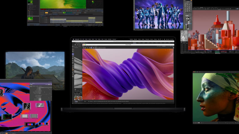Click the orange highlighted button in video editor toolbar
Screen dimensions: 239x134
[x=47, y=13]
